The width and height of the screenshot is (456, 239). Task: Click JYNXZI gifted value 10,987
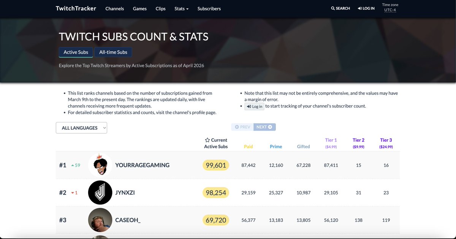[x=304, y=193]
